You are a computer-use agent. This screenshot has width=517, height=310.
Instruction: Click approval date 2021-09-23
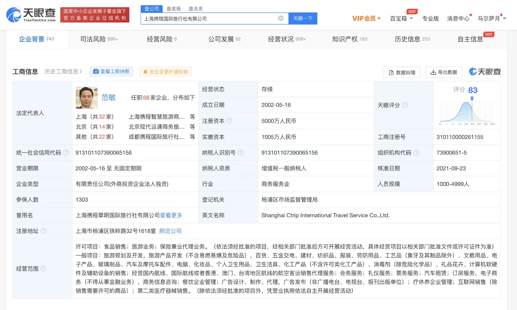[x=451, y=168]
